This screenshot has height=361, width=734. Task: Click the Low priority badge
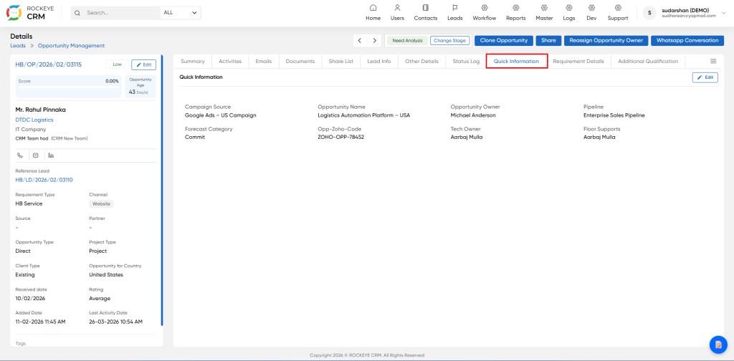117,64
